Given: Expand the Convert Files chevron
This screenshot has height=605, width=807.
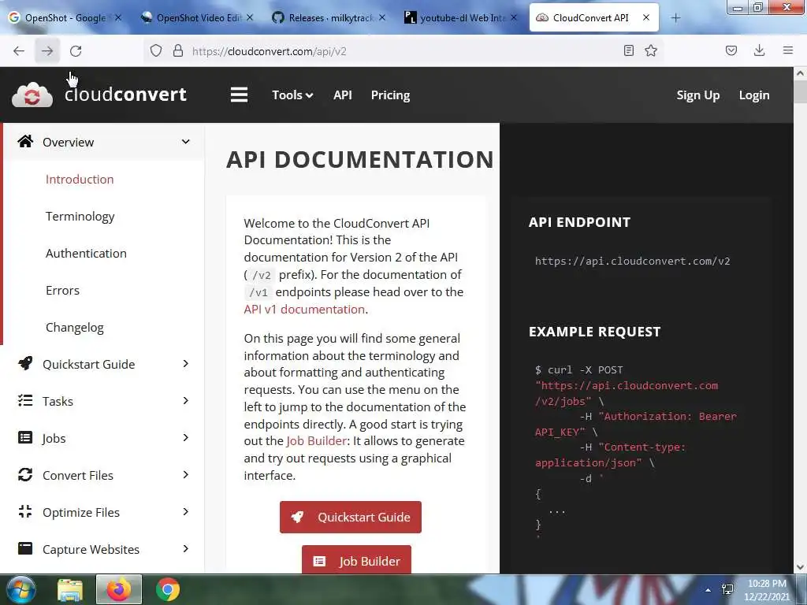Looking at the screenshot, I should (x=186, y=475).
